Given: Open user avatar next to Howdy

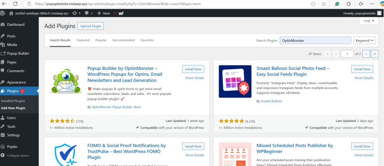Looking at the screenshot, I should click(379, 13).
